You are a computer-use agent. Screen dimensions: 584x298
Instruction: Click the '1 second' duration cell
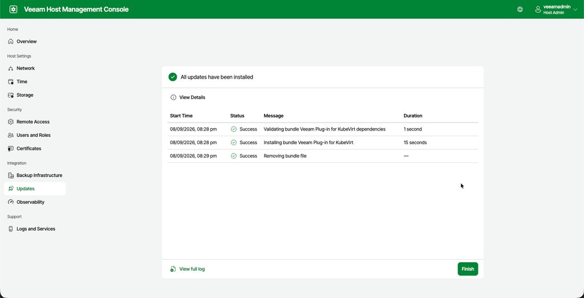(x=413, y=129)
